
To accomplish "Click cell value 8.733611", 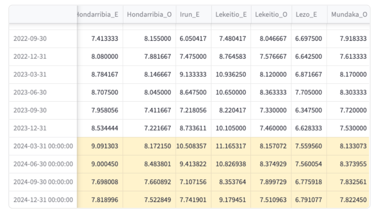I will pyautogui.click(x=193, y=128).
